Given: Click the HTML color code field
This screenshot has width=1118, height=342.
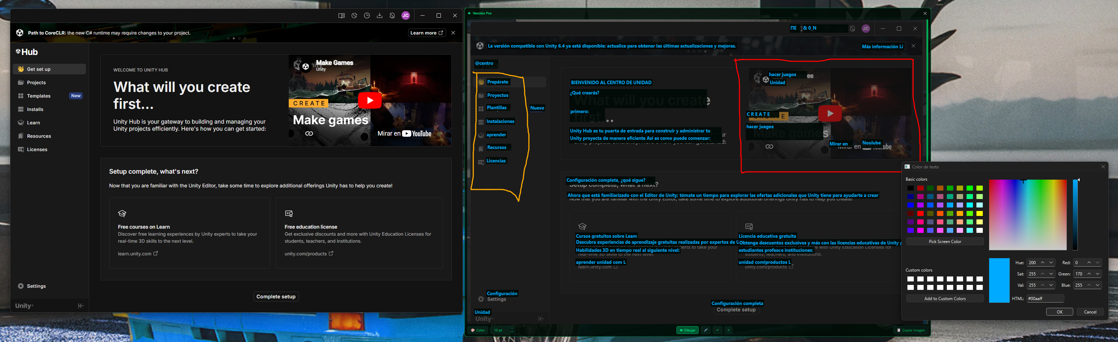Looking at the screenshot, I should point(1045,299).
